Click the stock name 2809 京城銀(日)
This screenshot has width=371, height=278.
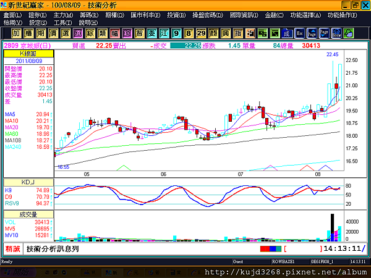(x=27, y=46)
